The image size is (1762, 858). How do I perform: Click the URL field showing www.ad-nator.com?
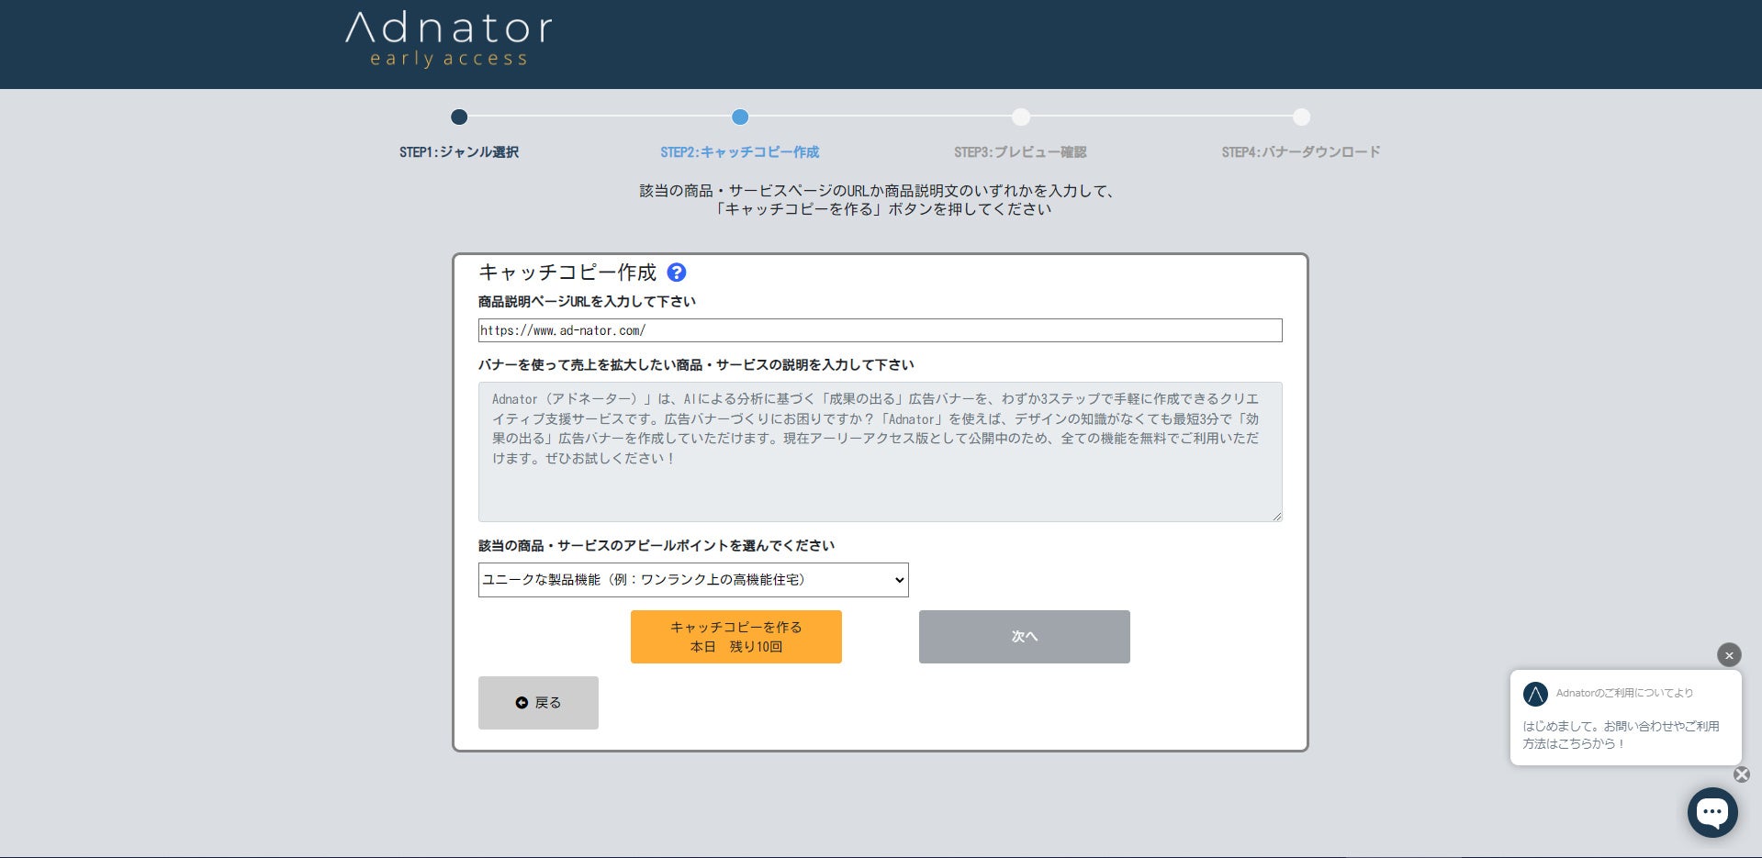click(x=879, y=330)
